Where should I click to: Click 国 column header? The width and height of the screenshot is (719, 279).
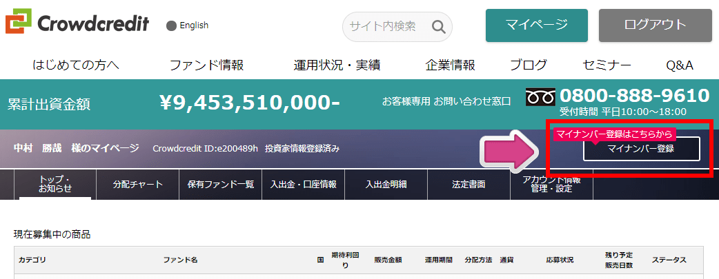tap(321, 260)
